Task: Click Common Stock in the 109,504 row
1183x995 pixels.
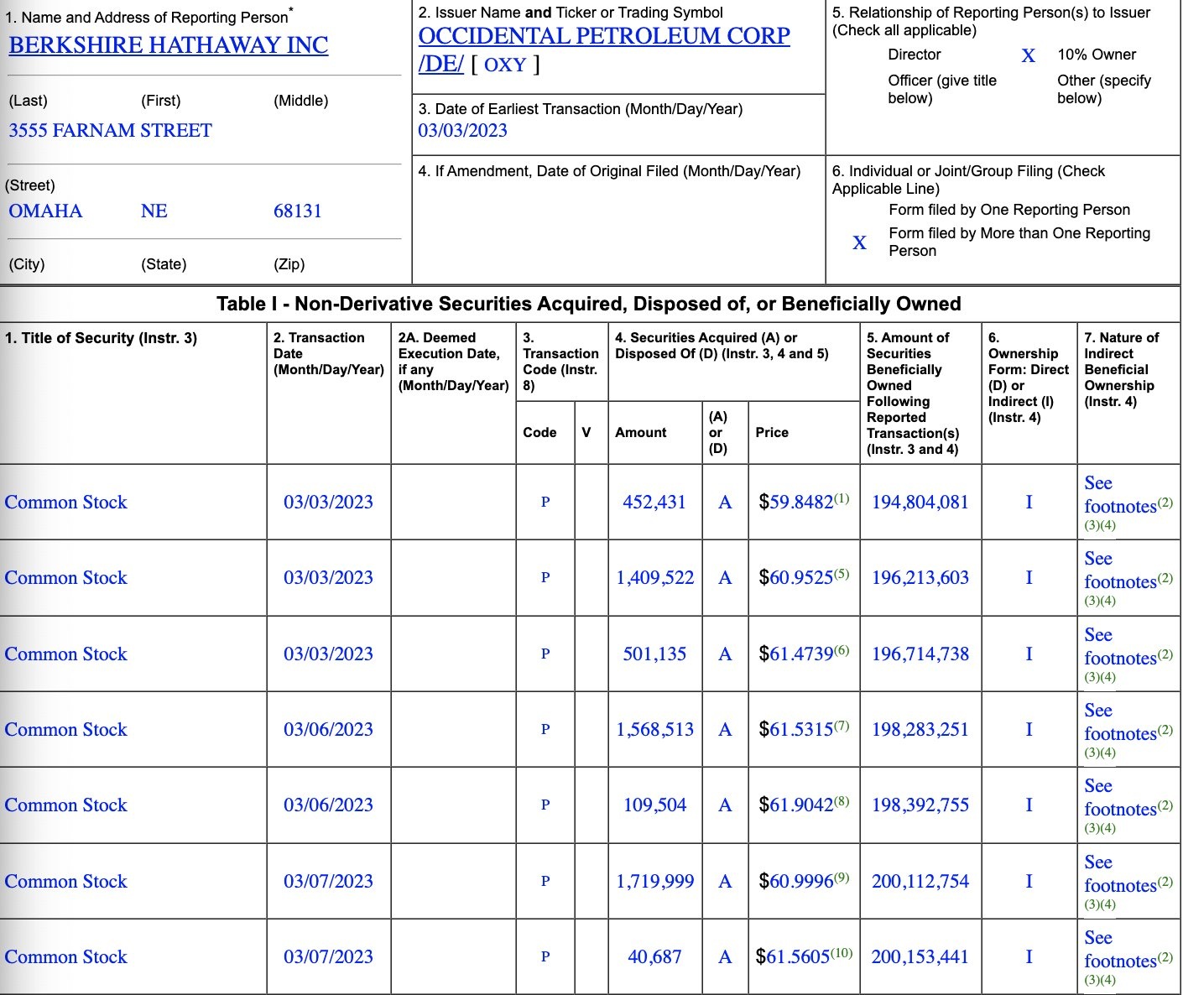Action: (65, 805)
